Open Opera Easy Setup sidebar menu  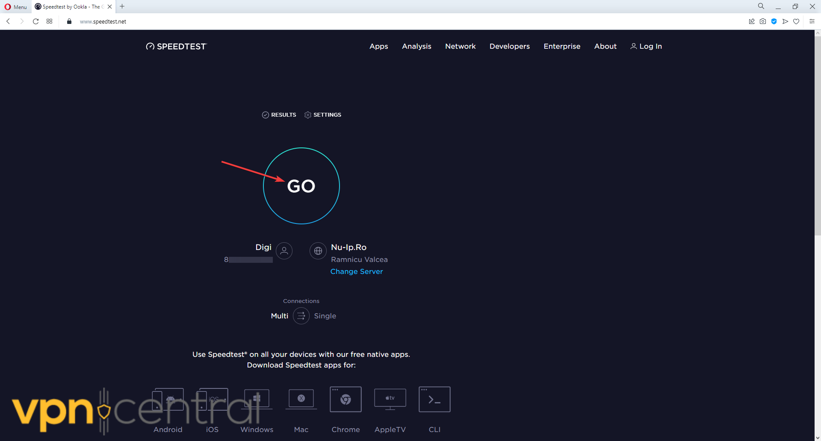[x=812, y=21]
